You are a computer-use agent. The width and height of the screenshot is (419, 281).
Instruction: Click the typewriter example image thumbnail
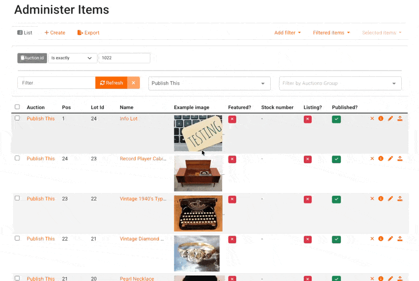click(198, 213)
